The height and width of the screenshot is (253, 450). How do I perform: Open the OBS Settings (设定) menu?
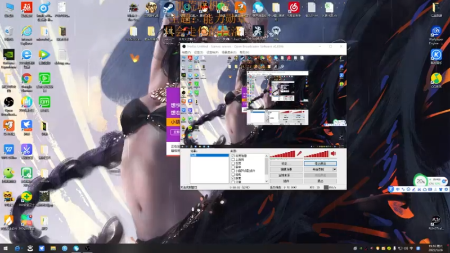[199, 52]
